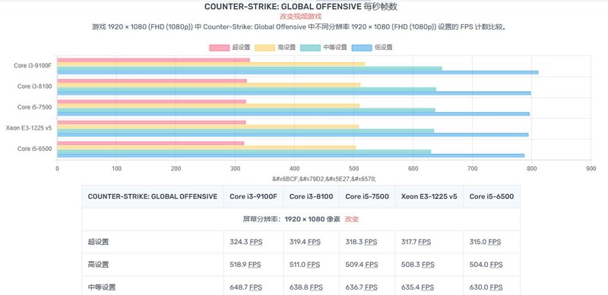Click the 504.0 FPS cell
The height and width of the screenshot is (295, 608).
[492, 265]
